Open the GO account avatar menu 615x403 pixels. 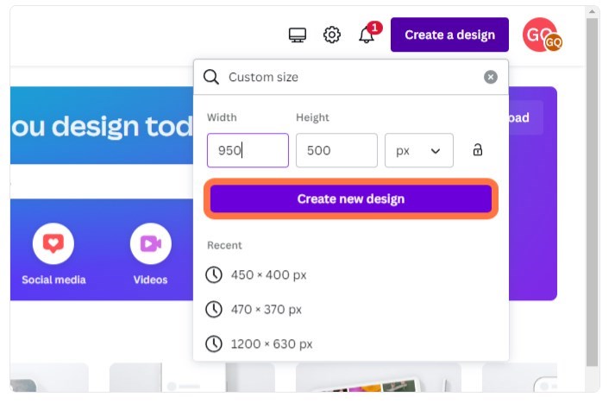click(x=542, y=35)
